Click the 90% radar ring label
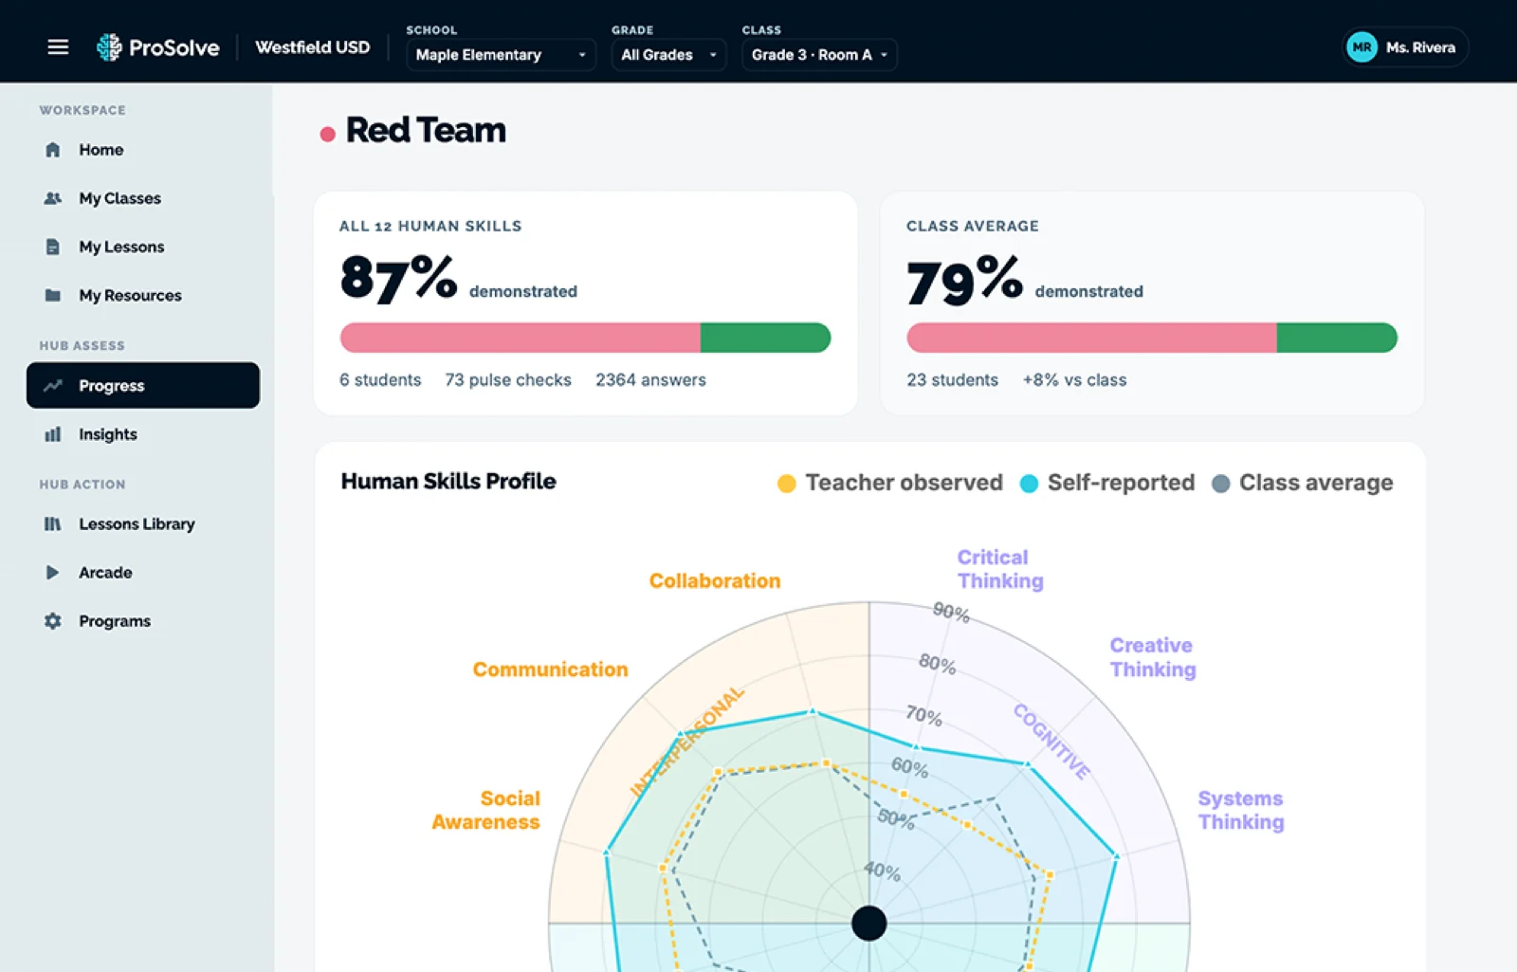The image size is (1517, 972). 951,612
